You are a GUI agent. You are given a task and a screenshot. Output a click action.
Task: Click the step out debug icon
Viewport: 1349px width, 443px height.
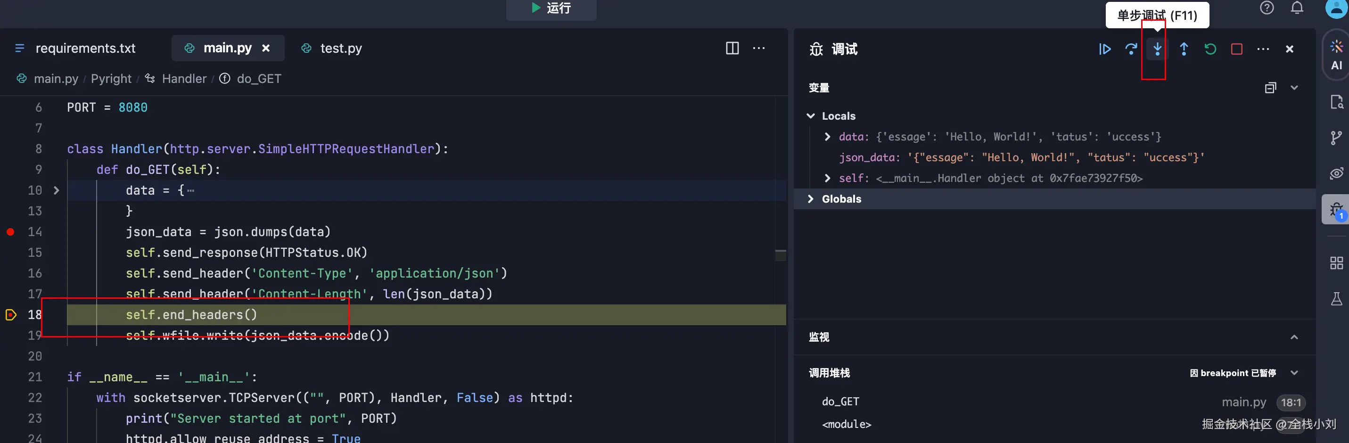coord(1184,49)
